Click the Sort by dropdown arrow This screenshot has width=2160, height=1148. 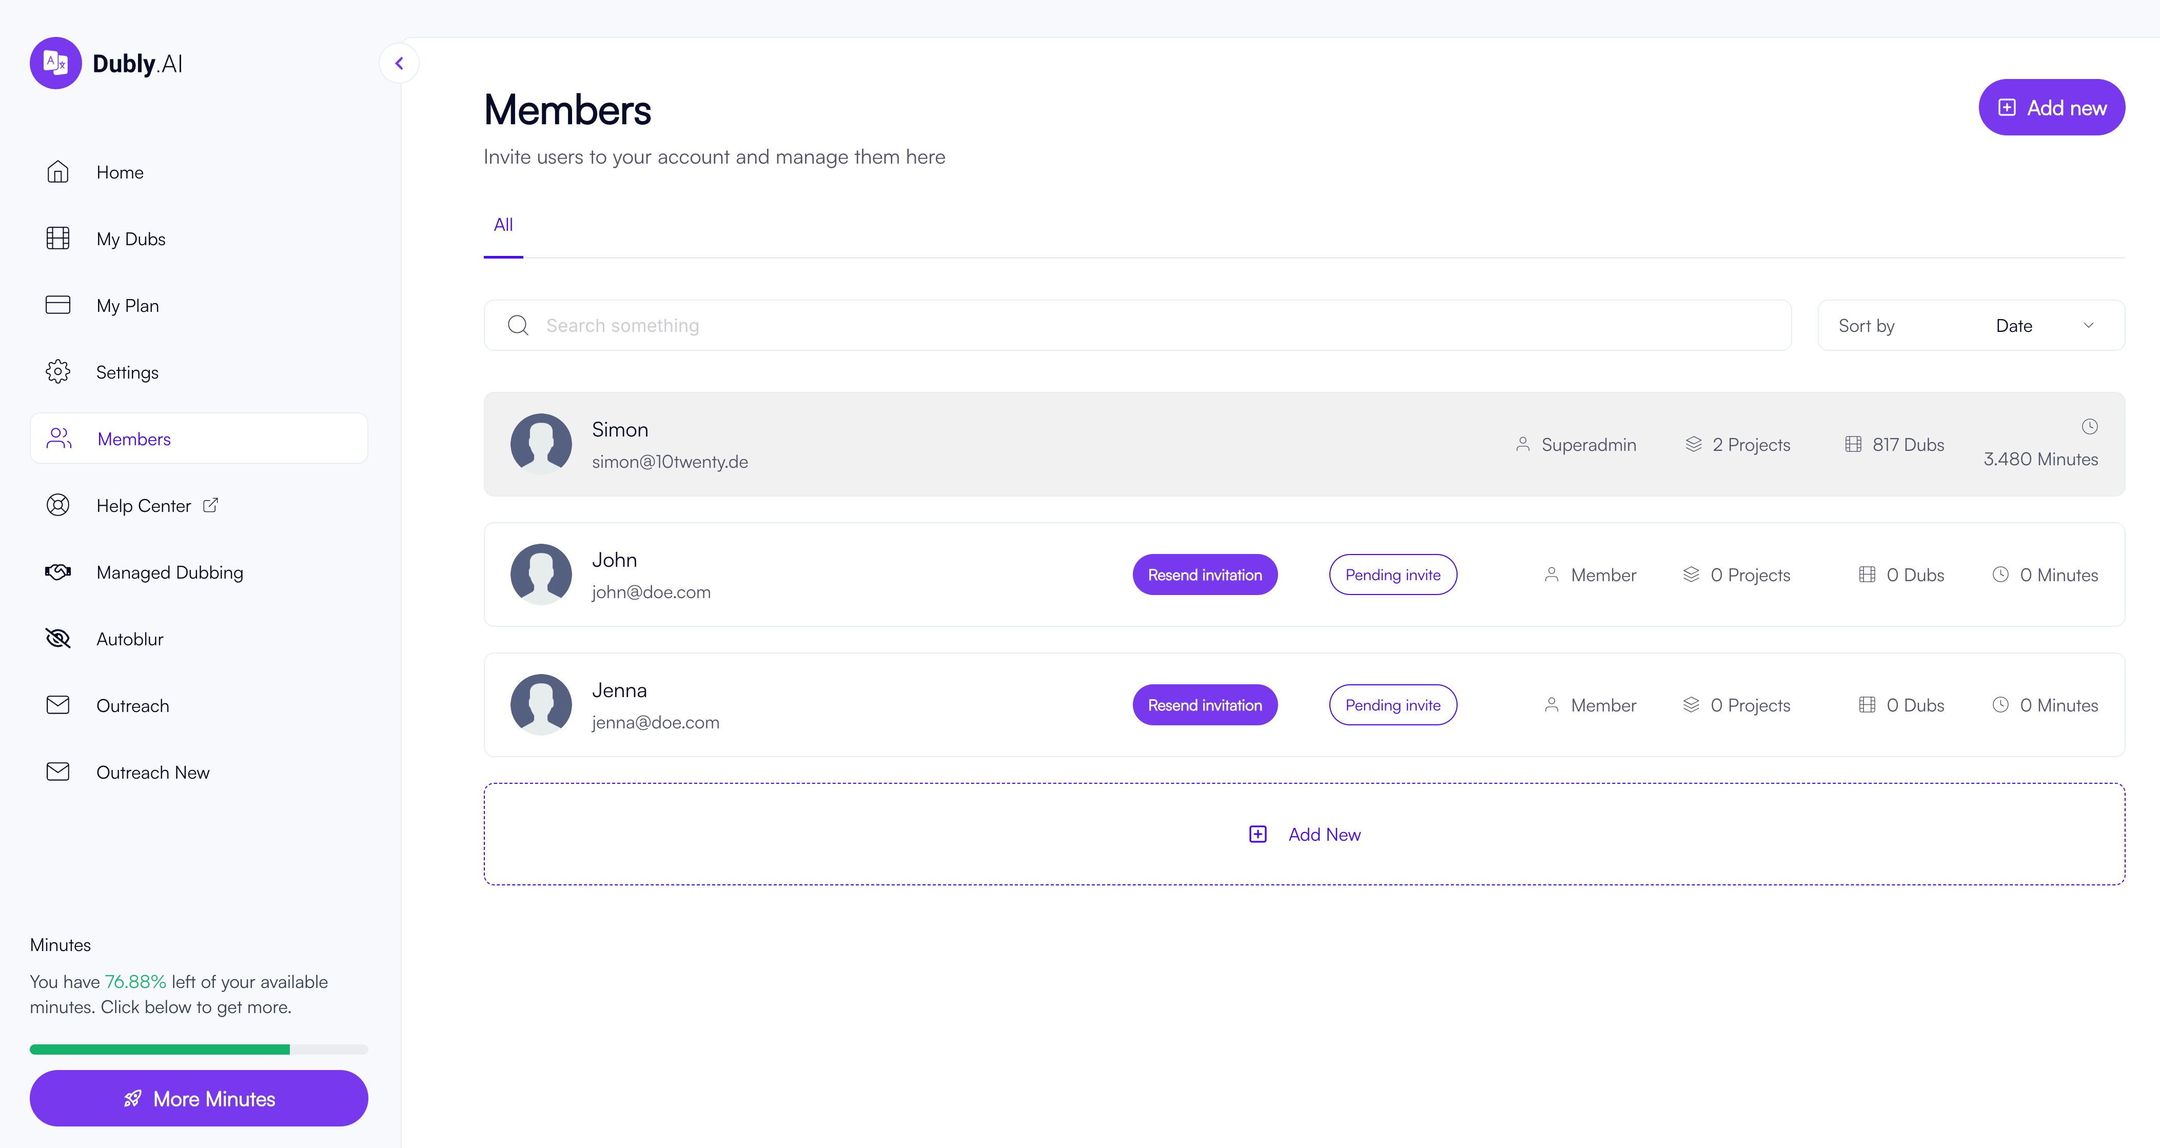tap(2088, 325)
